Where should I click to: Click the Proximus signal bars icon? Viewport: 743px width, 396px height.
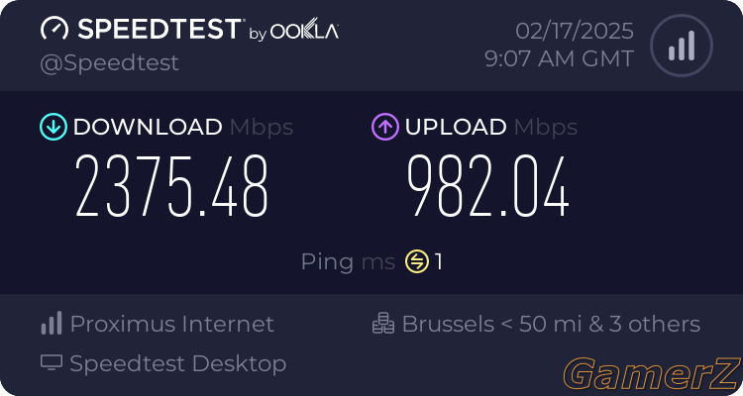coord(52,323)
